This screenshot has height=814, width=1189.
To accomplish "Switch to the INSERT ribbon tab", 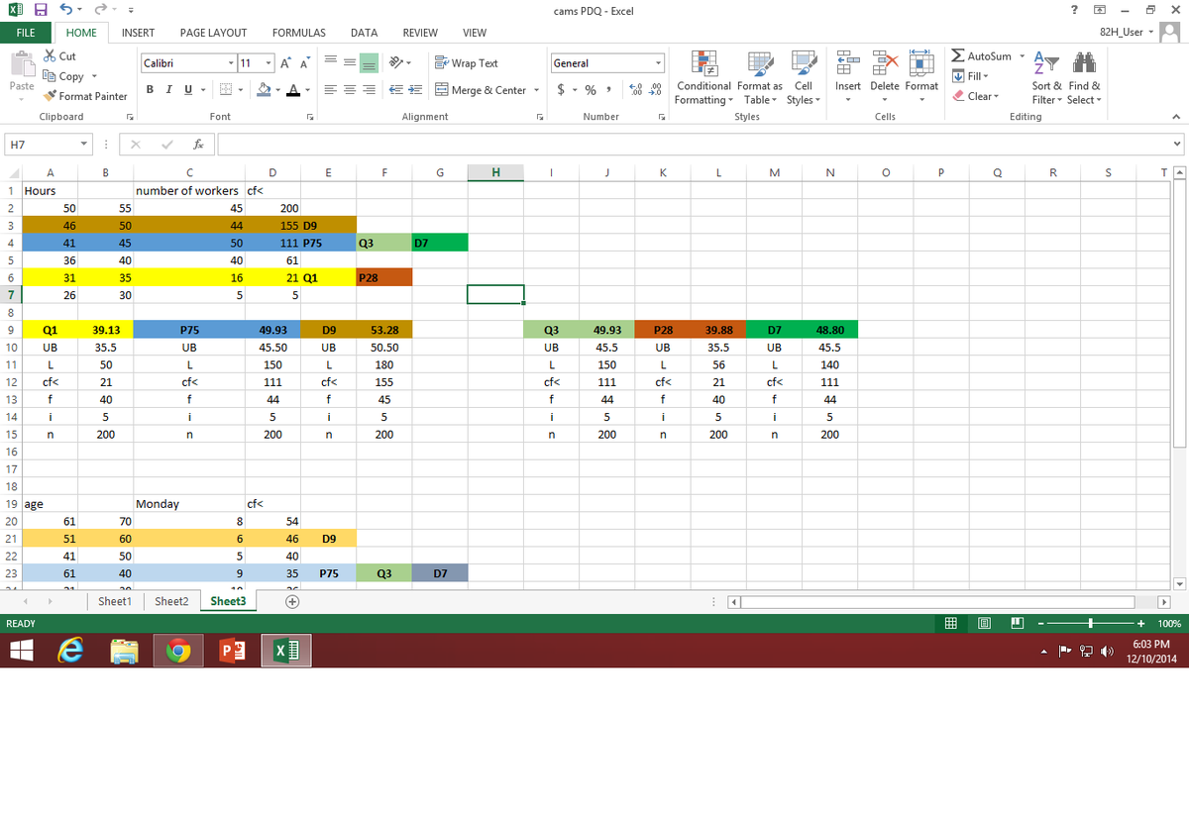I will point(138,33).
